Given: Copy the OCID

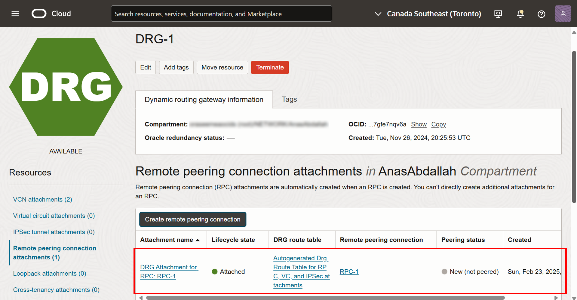Looking at the screenshot, I should point(438,124).
